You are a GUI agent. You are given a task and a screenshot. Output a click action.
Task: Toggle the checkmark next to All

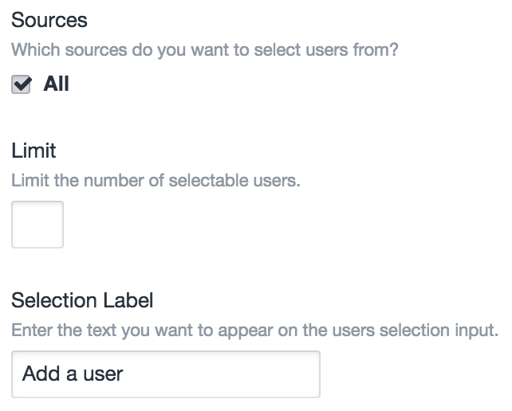coord(22,84)
